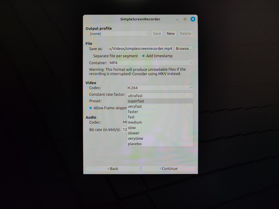Select the ultrafast preset option
This screenshot has height=209, width=279.
click(x=160, y=96)
